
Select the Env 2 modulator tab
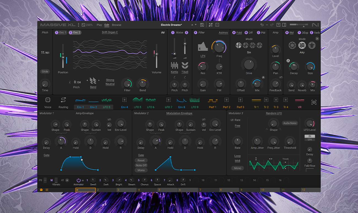(x=93, y=107)
